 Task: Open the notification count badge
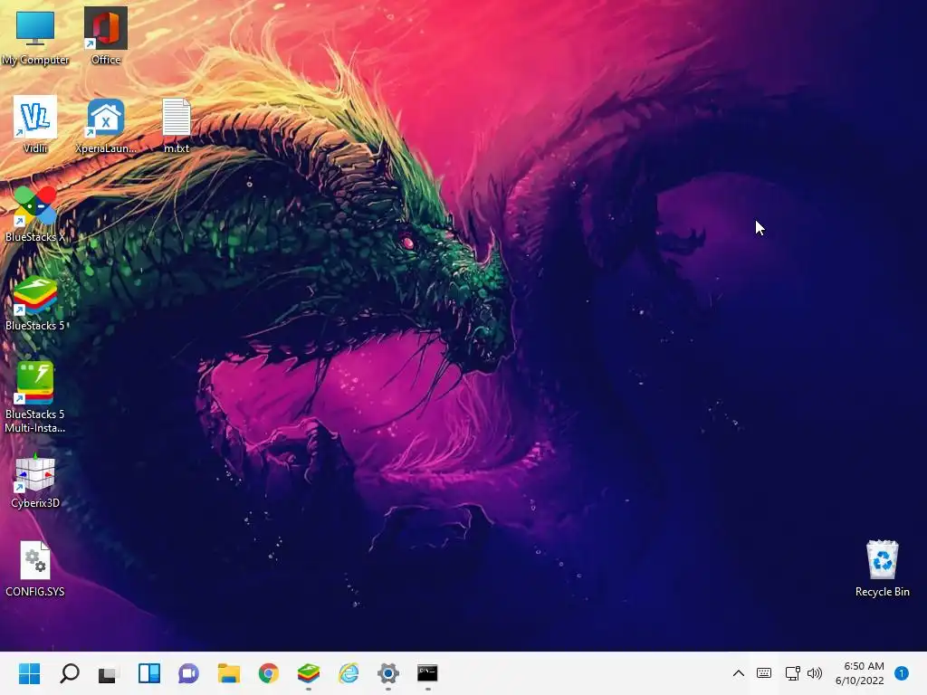click(902, 673)
